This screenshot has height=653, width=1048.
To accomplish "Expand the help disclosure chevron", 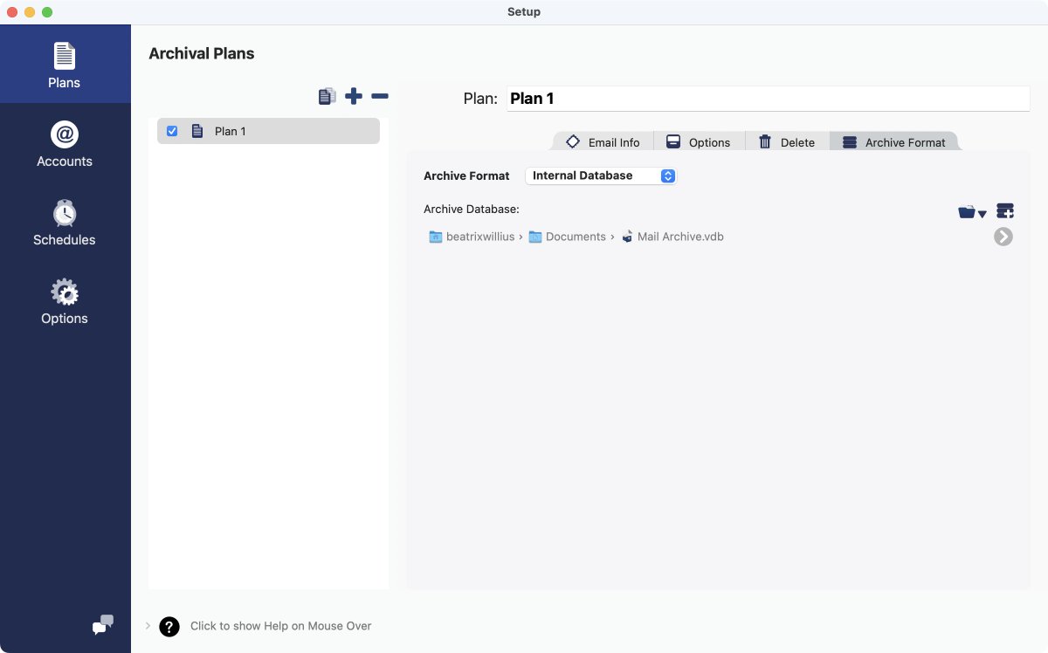I will click(x=148, y=625).
